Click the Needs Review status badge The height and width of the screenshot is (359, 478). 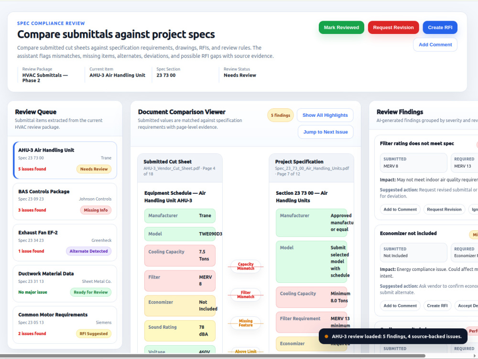[x=94, y=169]
